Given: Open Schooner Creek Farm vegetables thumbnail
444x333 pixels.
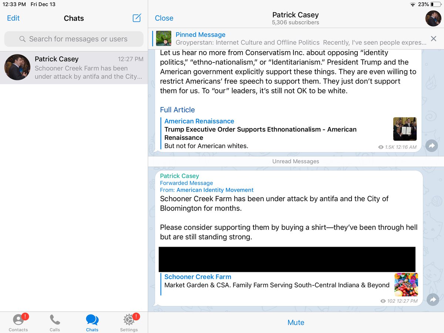Looking at the screenshot, I should pyautogui.click(x=406, y=285).
